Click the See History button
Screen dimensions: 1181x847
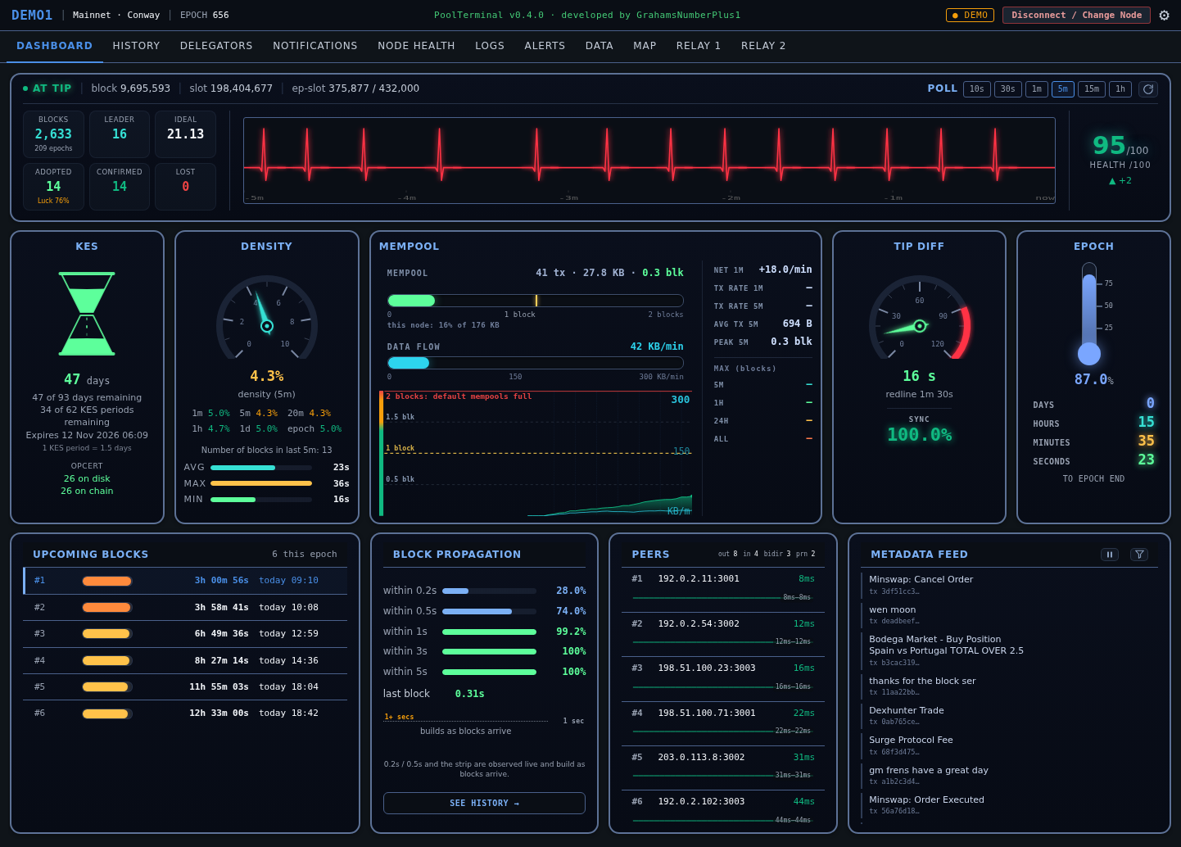click(x=484, y=804)
